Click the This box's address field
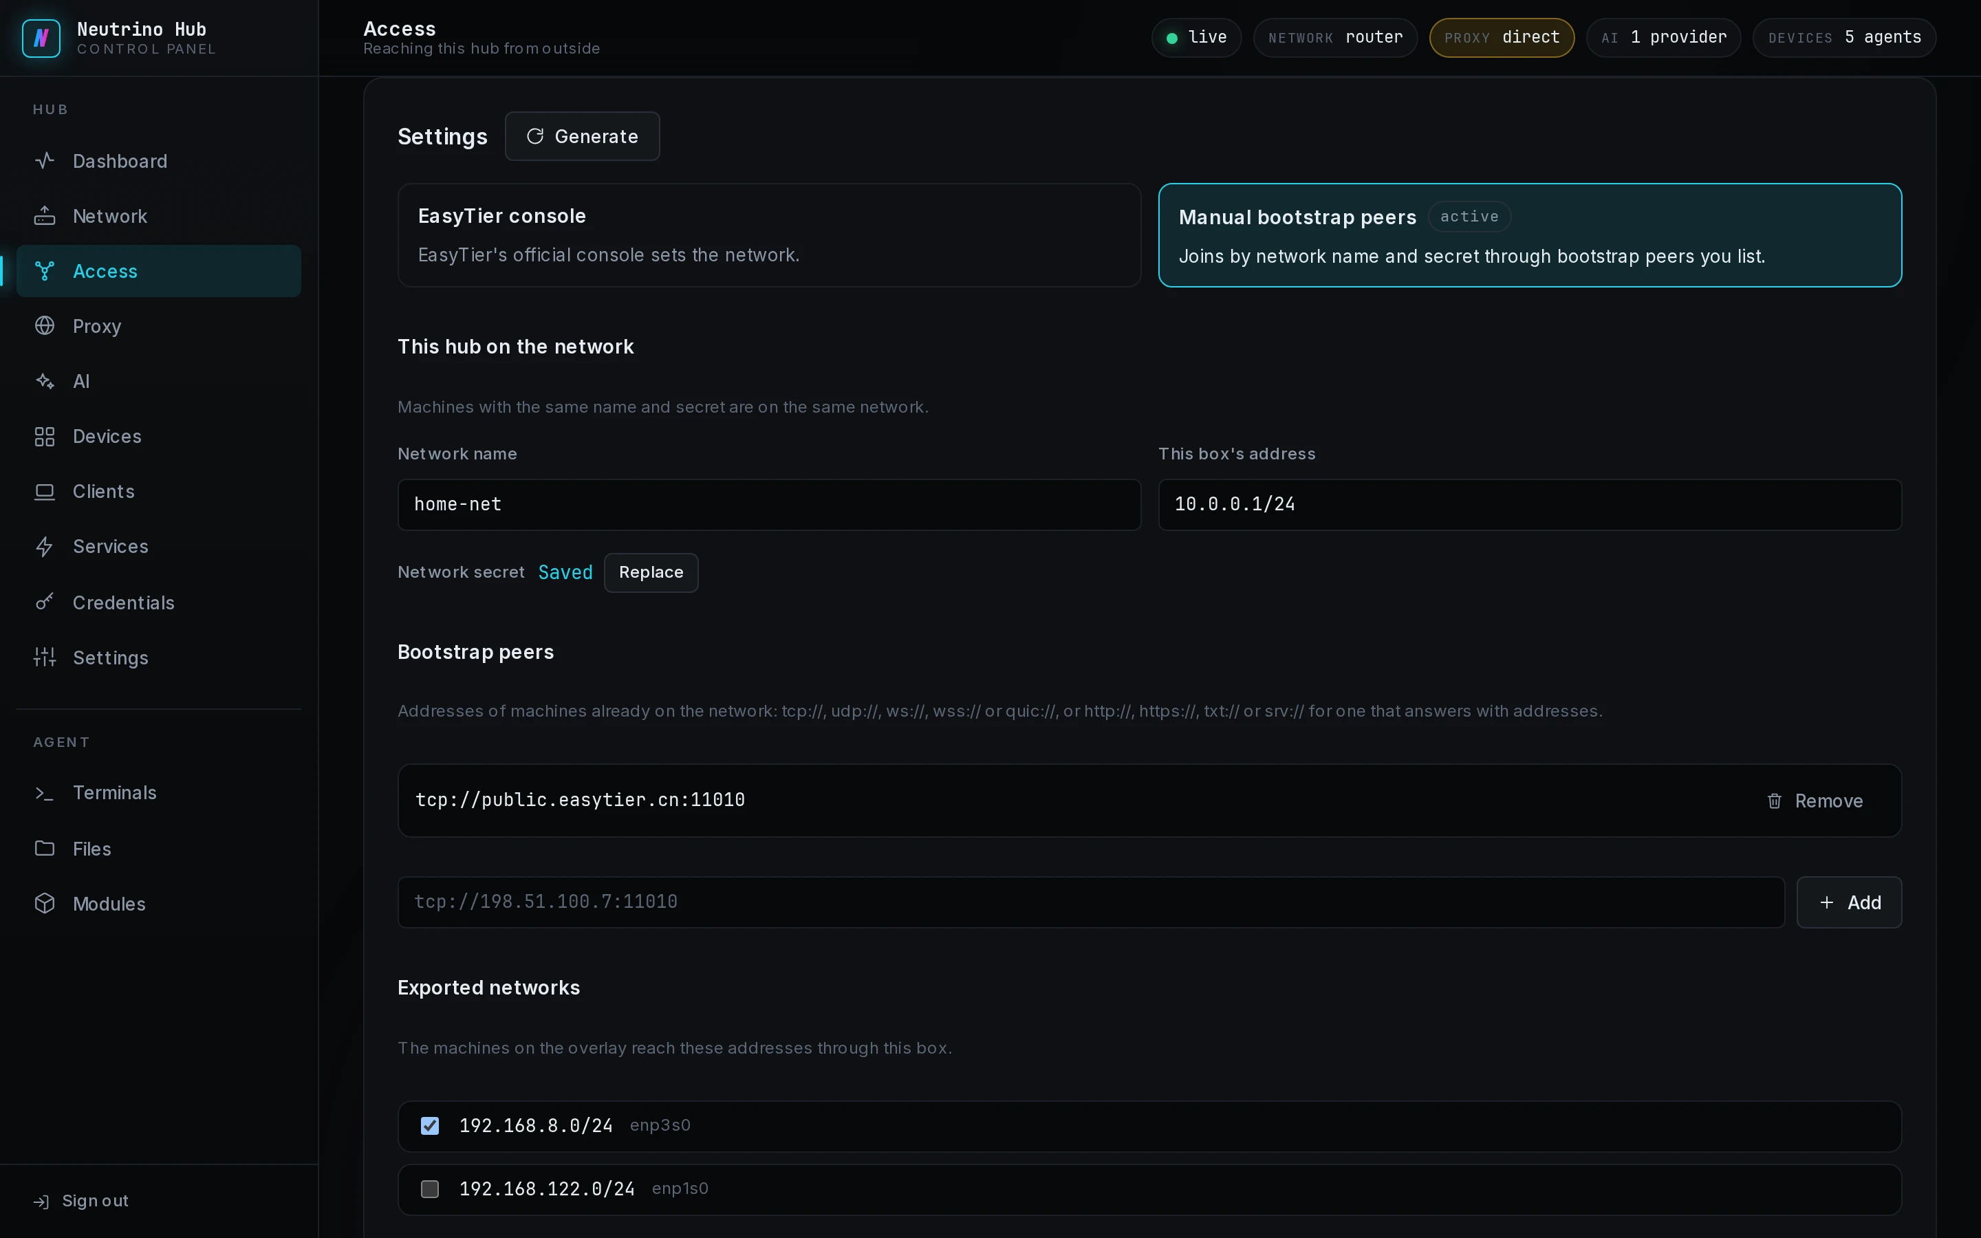The height and width of the screenshot is (1238, 1981). [1529, 504]
